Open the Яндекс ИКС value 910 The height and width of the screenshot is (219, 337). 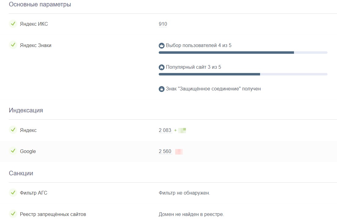point(163,24)
